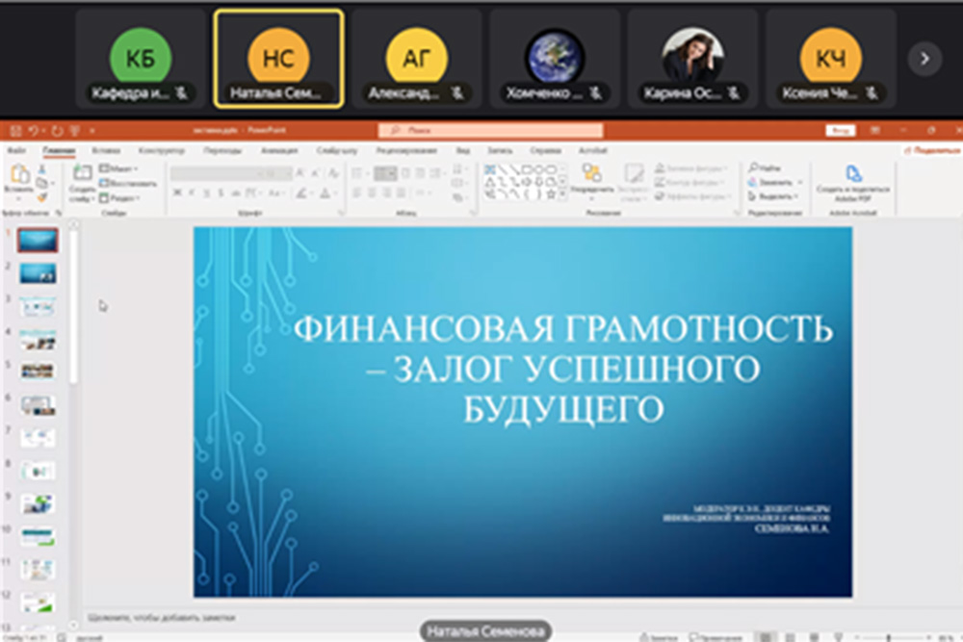Screen dimensions: 963x642
Task: Click the Paste (Вставить) clipboard icon
Action: pyautogui.click(x=18, y=174)
